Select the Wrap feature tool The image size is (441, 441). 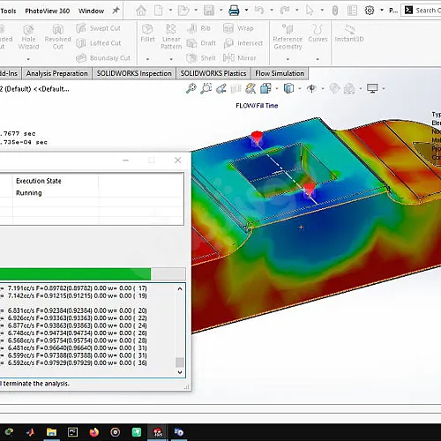coord(238,28)
